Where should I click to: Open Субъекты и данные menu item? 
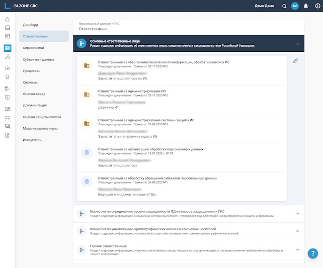tap(39, 59)
